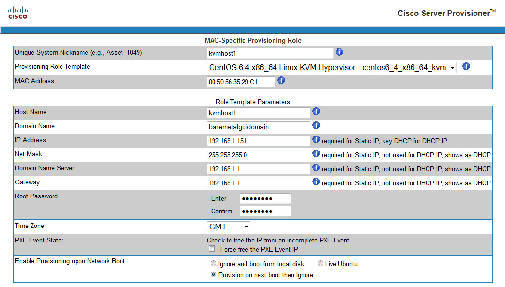Click the Cisco logo
Screen dimensions: 505x287
(18, 13)
